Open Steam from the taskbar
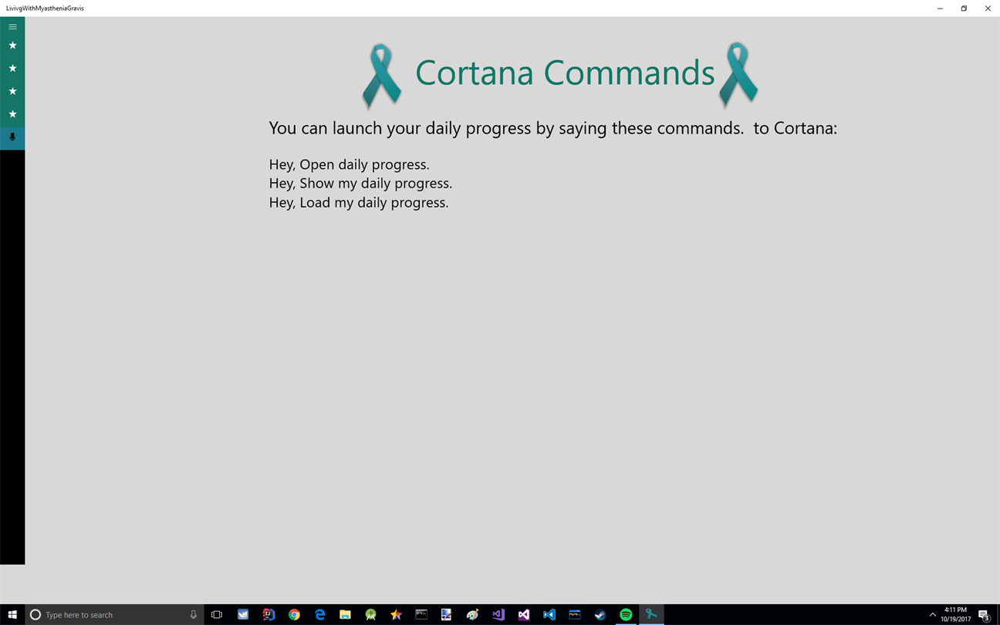This screenshot has width=1000, height=625. click(600, 615)
